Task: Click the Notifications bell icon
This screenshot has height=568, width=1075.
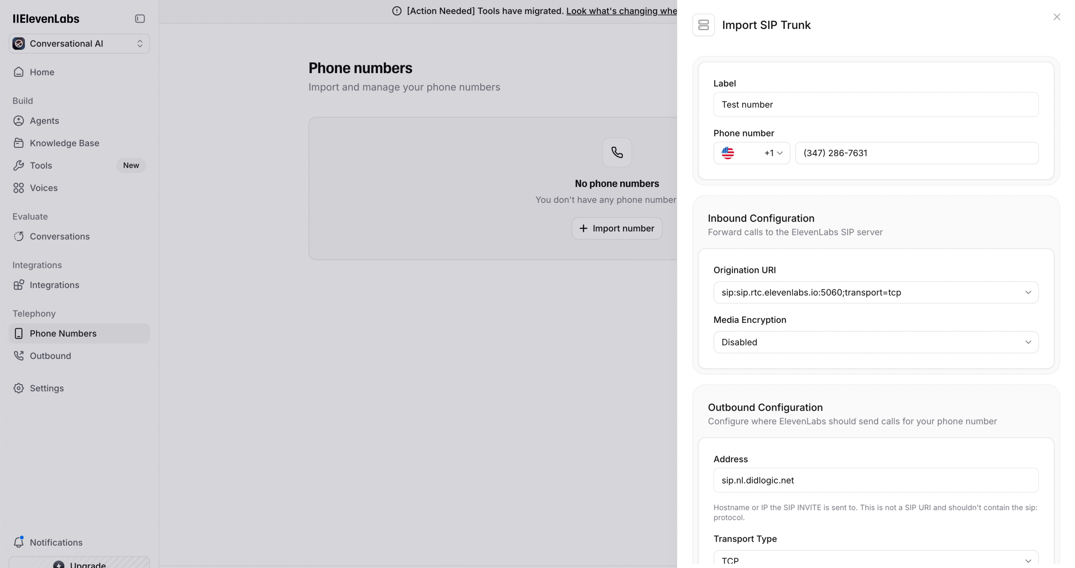Action: pyautogui.click(x=18, y=542)
